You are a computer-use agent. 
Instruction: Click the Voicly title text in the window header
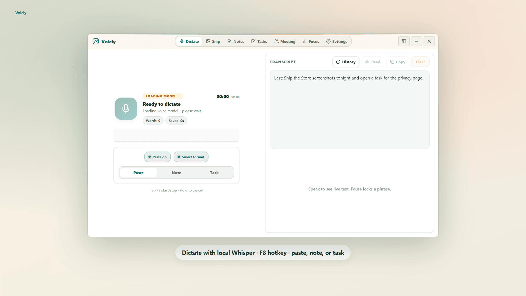[108, 42]
